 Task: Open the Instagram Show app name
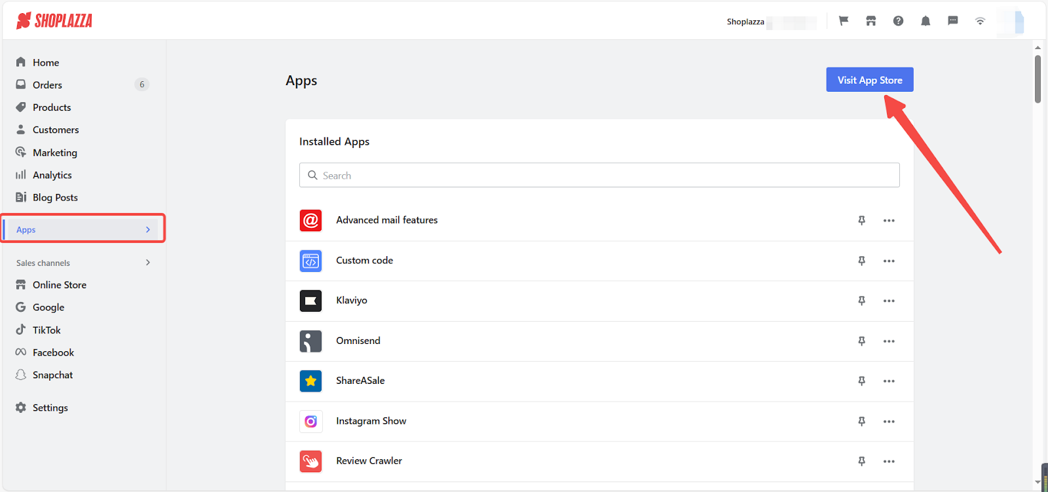(x=371, y=421)
